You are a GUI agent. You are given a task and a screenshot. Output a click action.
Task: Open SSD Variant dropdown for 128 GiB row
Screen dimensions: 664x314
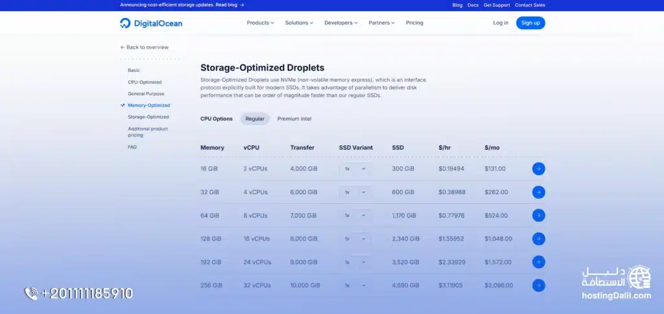[355, 239]
